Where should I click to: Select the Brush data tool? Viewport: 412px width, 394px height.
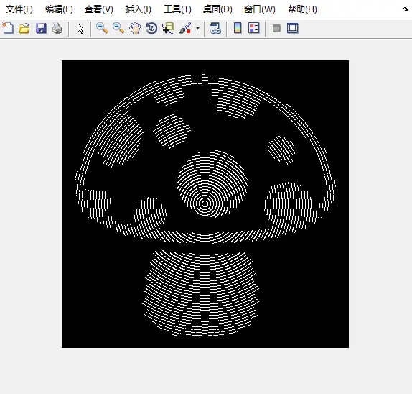click(185, 28)
